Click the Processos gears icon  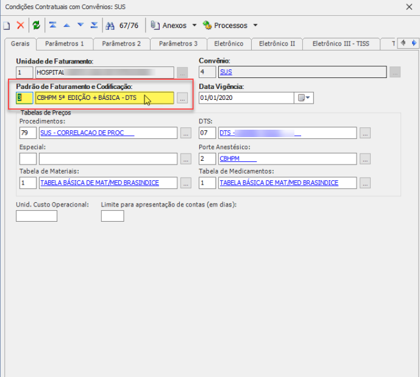point(207,25)
